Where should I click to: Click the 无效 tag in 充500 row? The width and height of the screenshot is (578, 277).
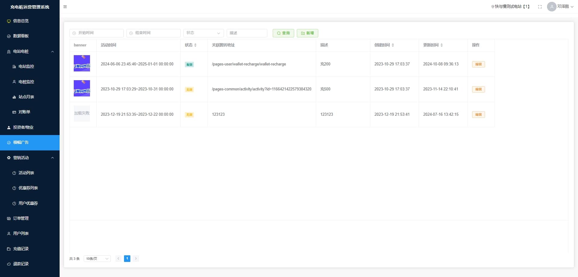189,90
